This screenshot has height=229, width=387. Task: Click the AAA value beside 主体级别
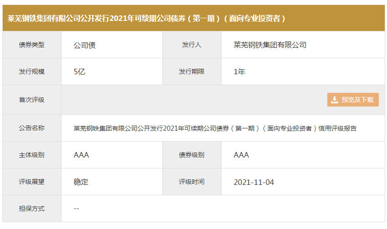[x=81, y=155]
